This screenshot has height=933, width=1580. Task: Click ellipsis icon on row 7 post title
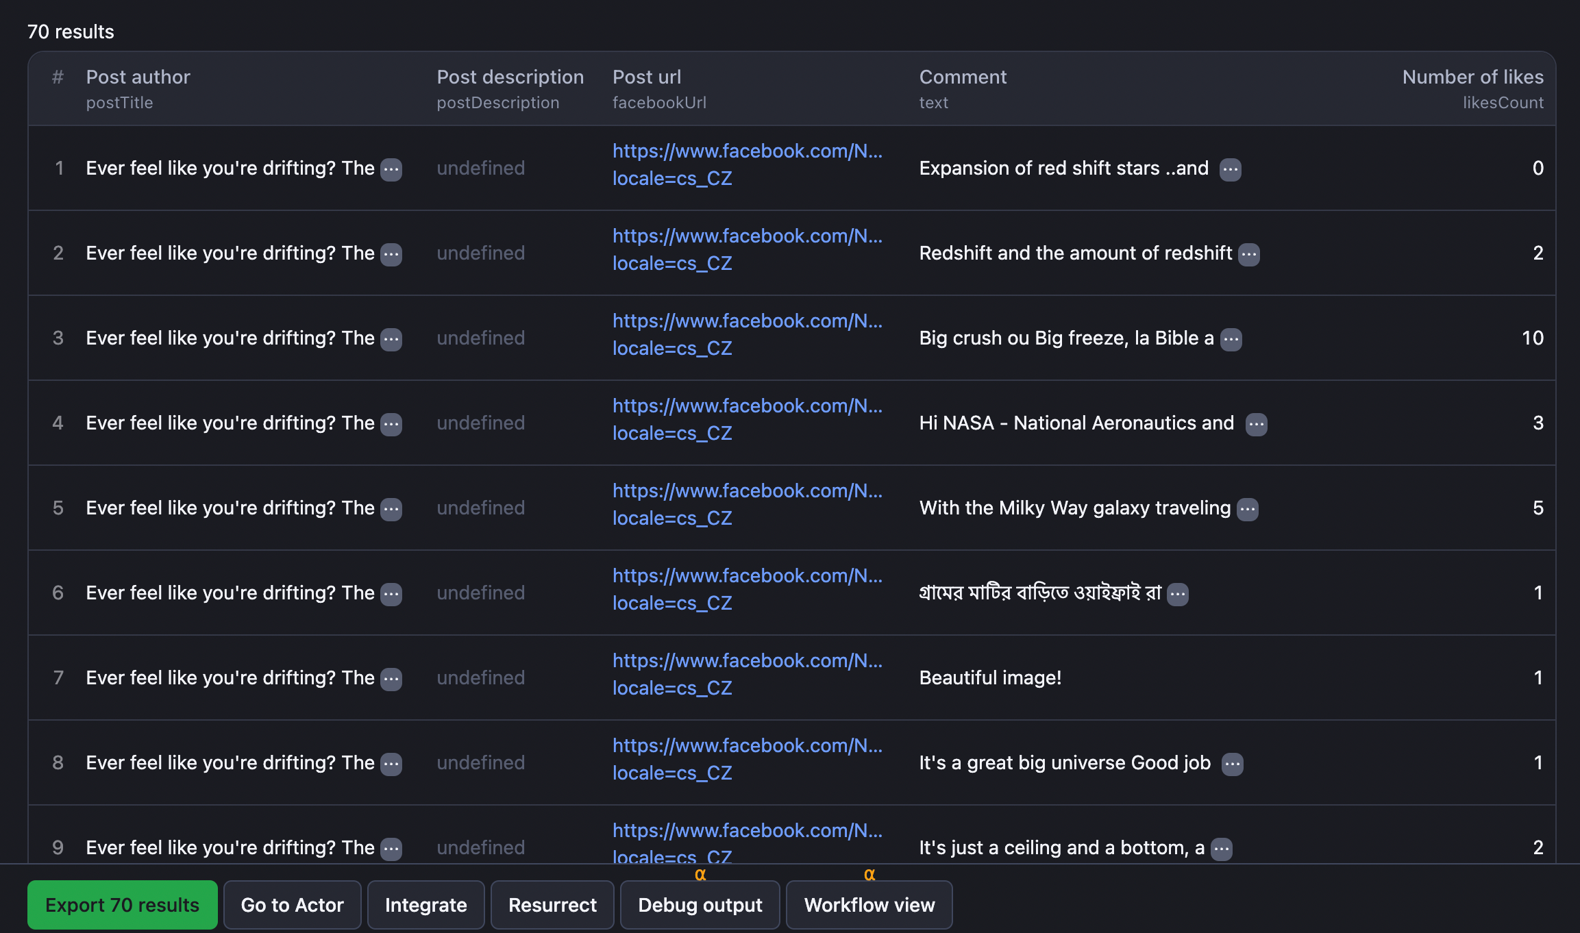(x=391, y=679)
